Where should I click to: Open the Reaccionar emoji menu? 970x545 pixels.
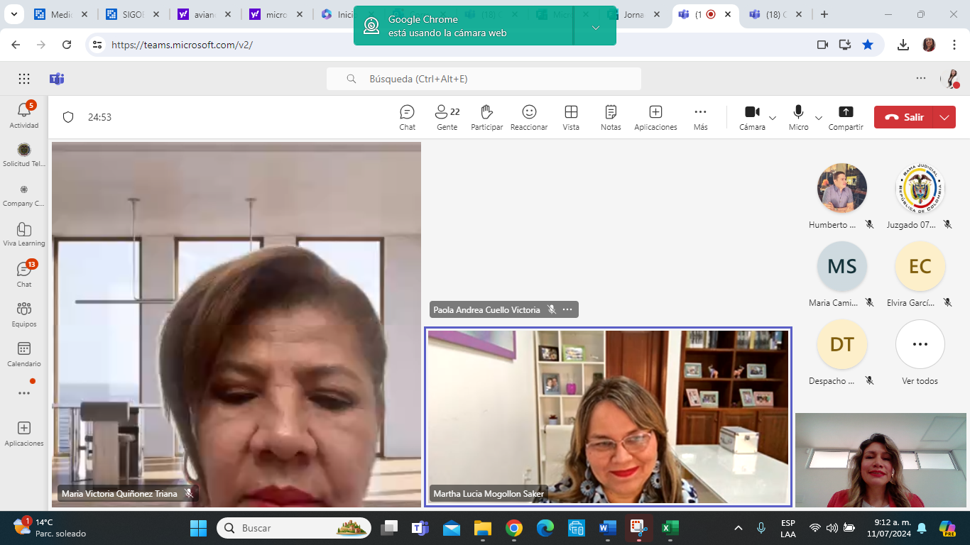[529, 117]
